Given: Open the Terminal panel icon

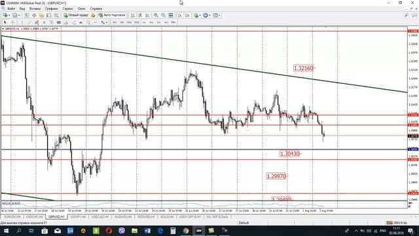Looking at the screenshot, I should coord(48,15).
